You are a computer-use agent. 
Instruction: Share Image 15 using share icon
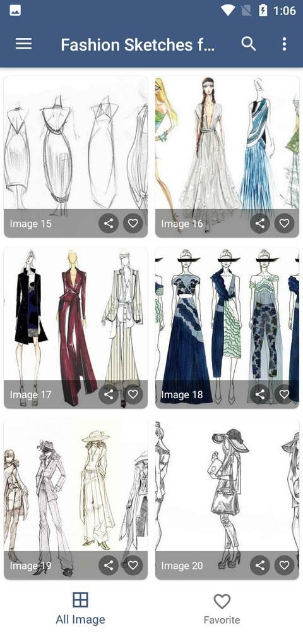109,223
